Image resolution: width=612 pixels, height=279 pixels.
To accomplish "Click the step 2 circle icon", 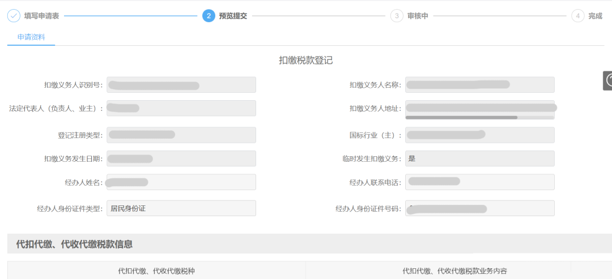I will click(209, 16).
